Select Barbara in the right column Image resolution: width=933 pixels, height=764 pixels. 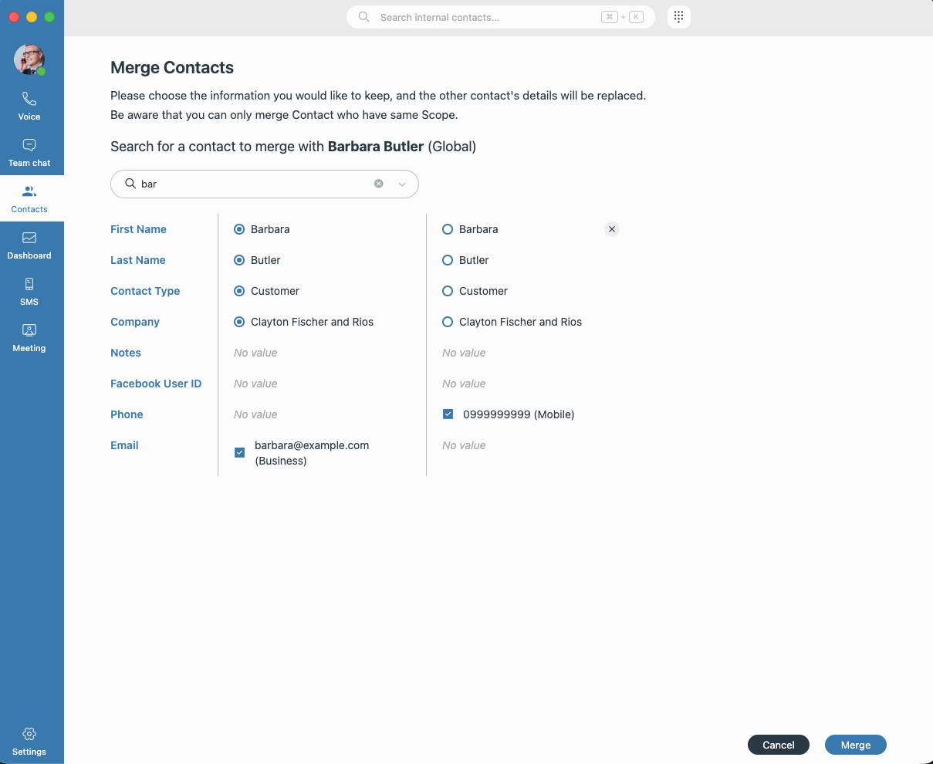tap(448, 229)
